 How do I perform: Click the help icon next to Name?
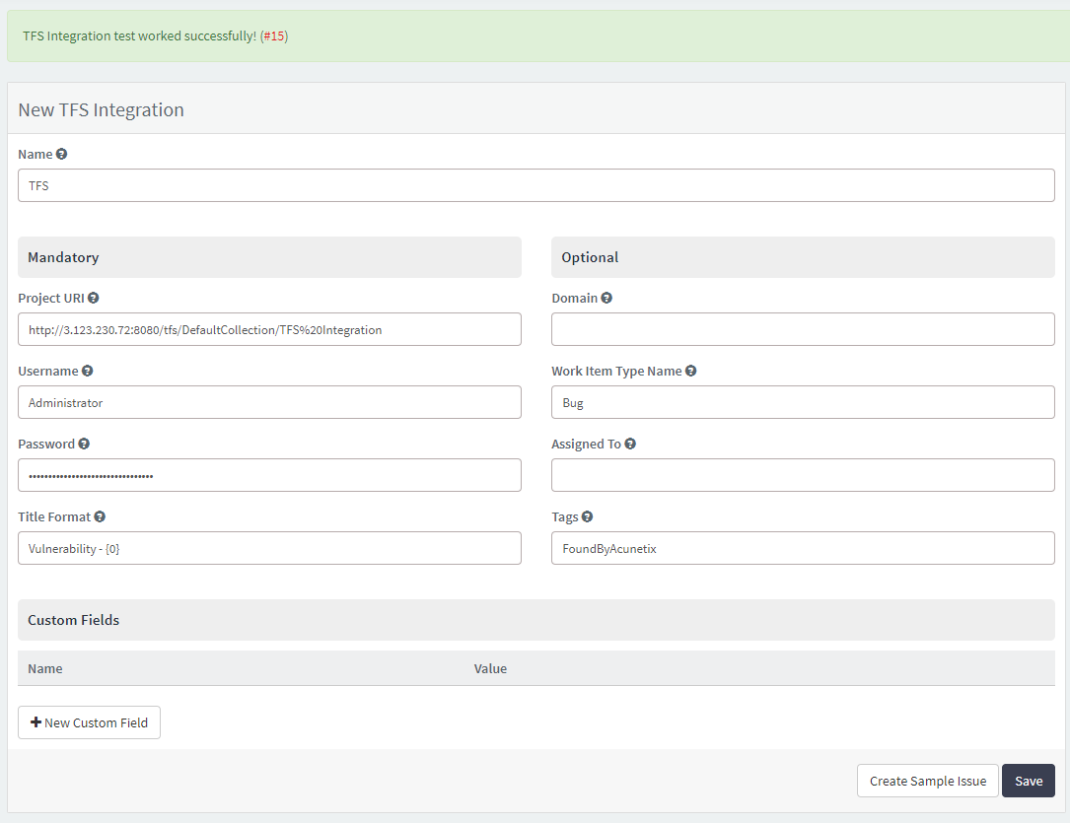tap(61, 154)
